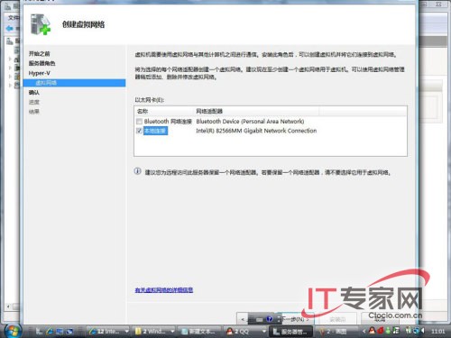Image resolution: width=451 pixels, height=338 pixels.
Task: Click the greyed 安装 button
Action: 337,319
